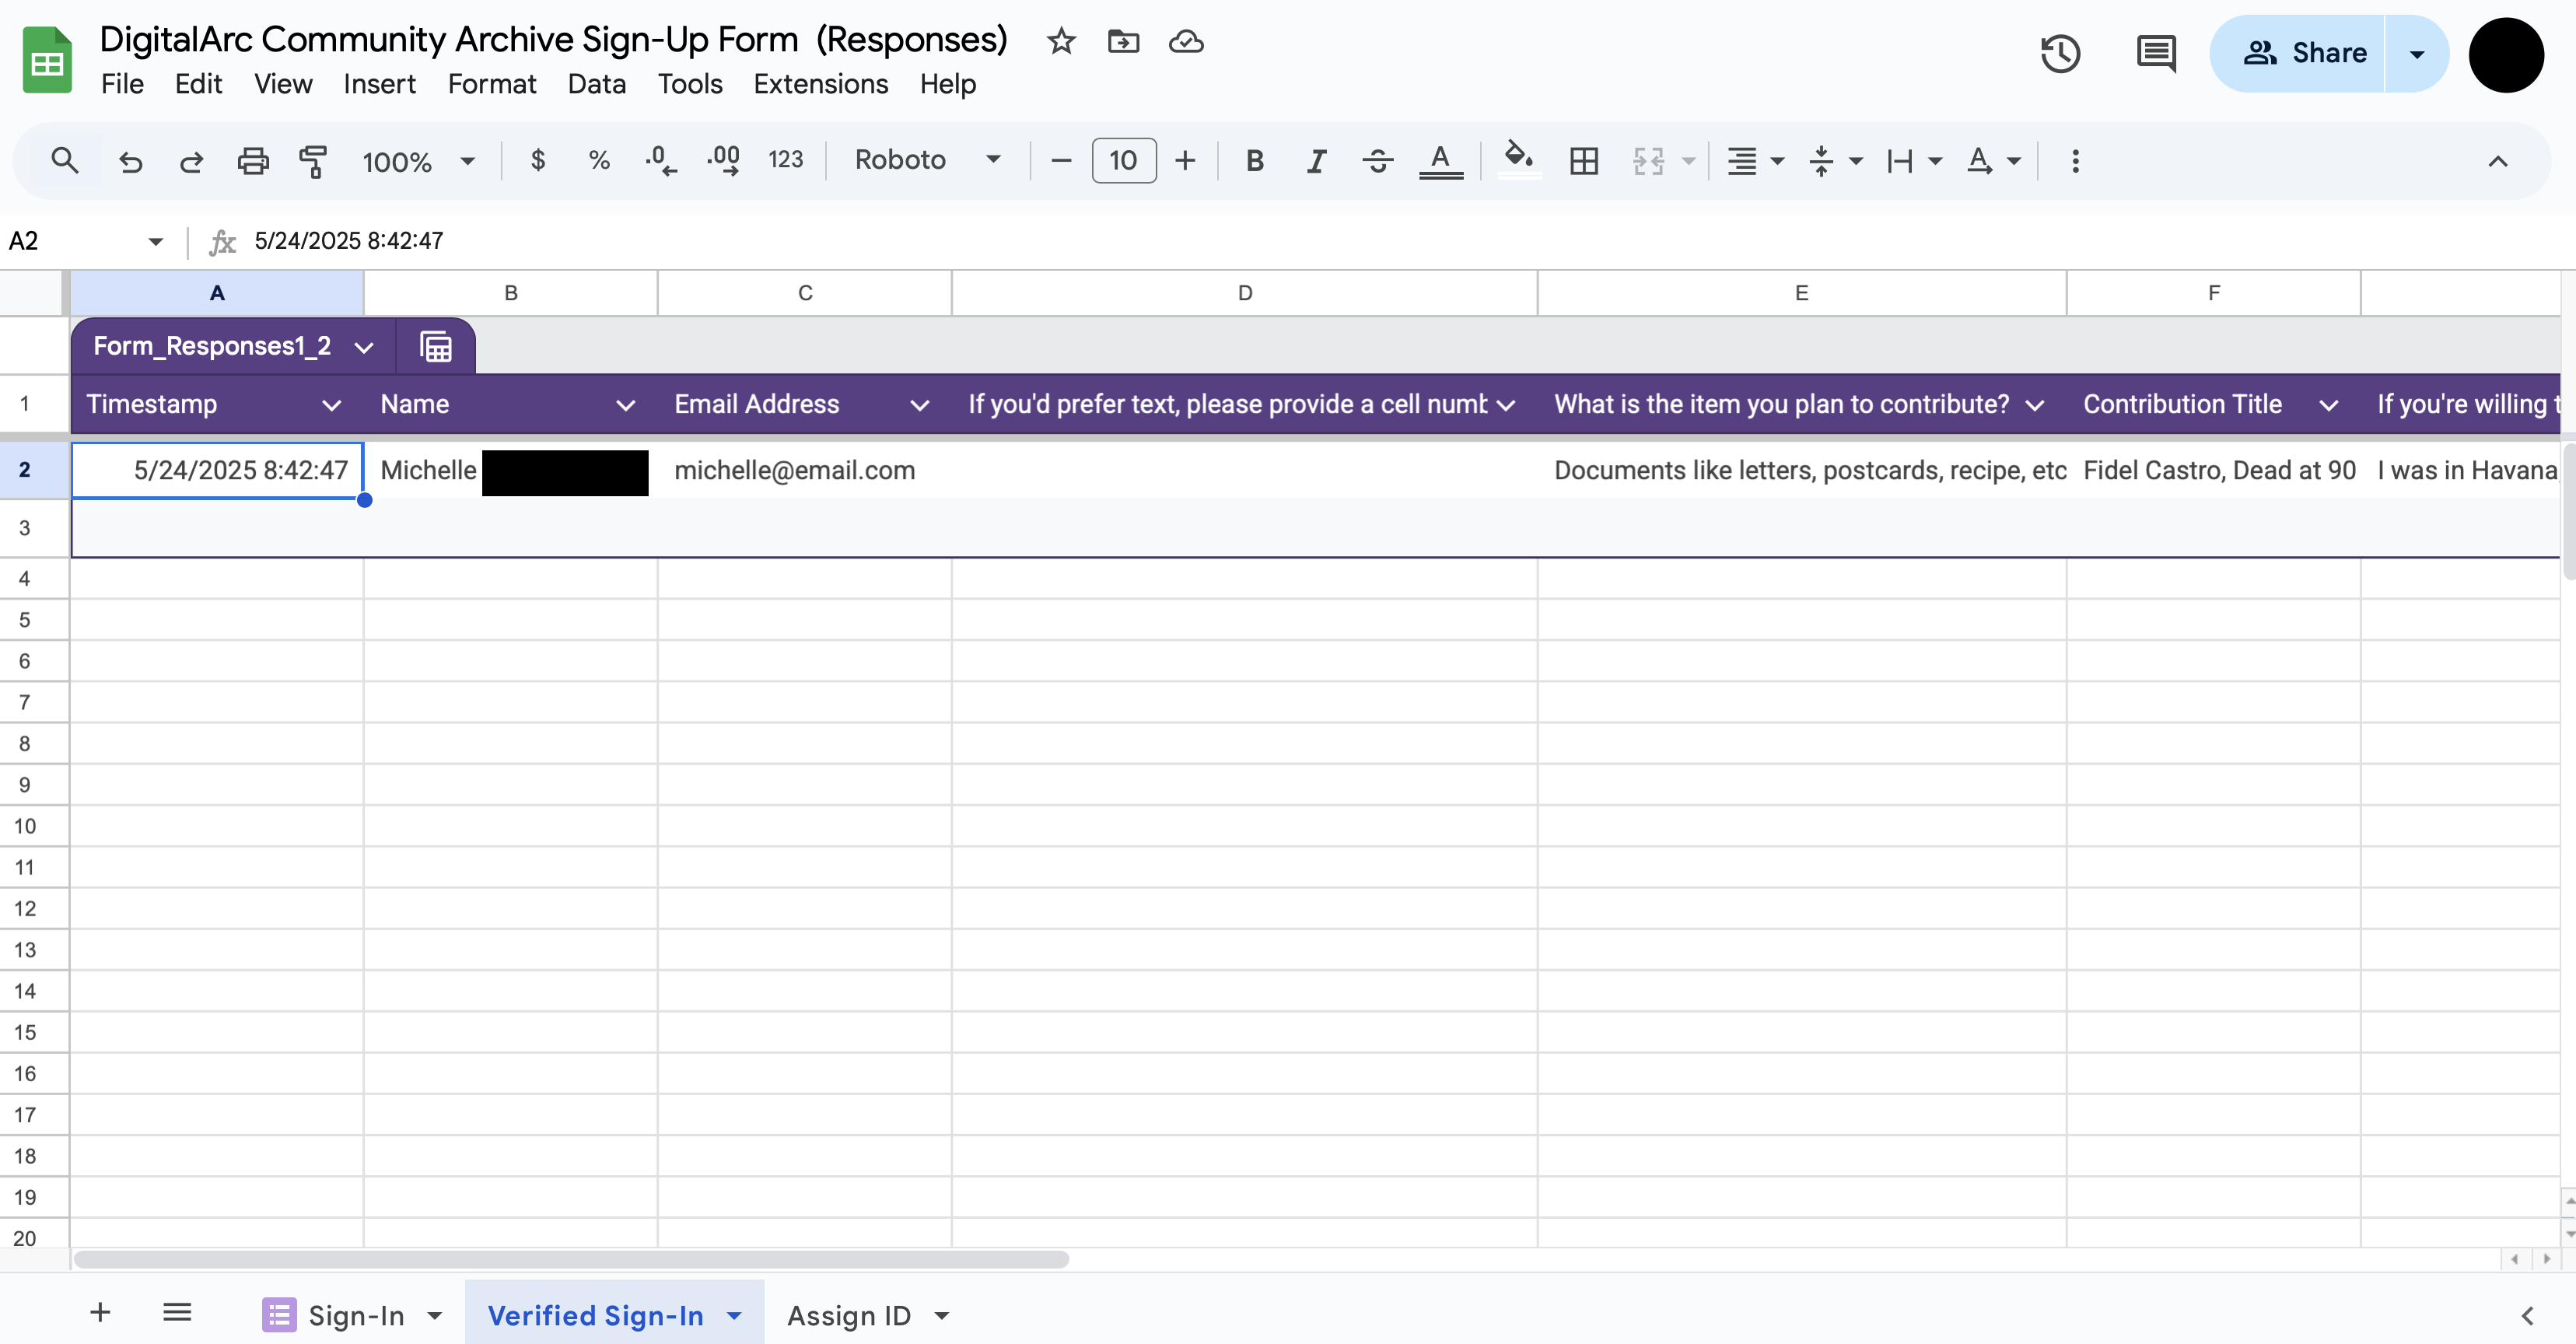Decrease the font size
This screenshot has height=1344, width=2576.
(x=1062, y=160)
